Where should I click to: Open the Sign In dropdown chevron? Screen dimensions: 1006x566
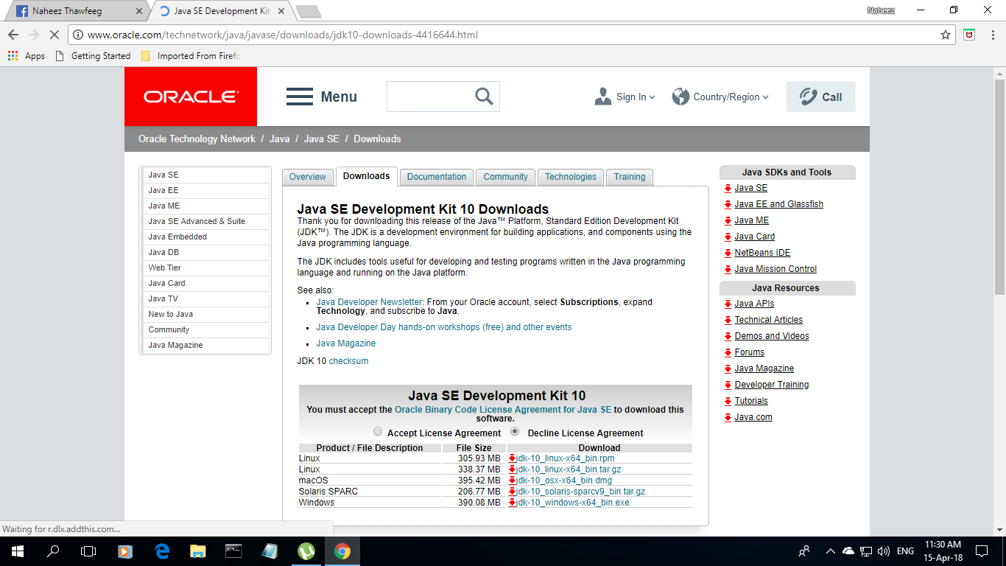click(651, 97)
